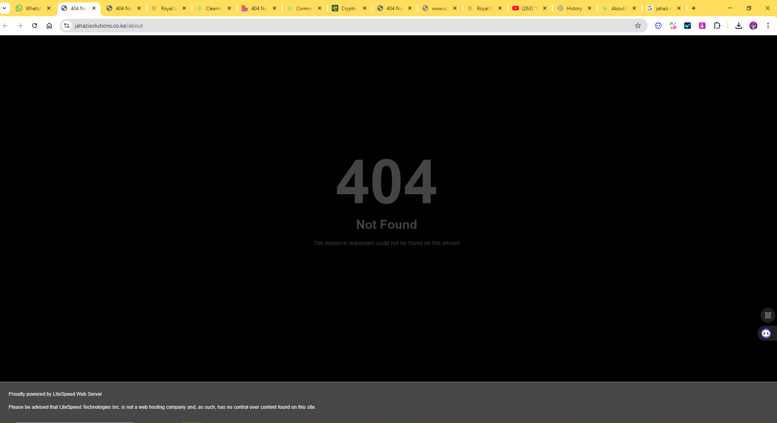Open the Extensions puzzle menu
Viewport: 777px width, 423px height.
tap(717, 26)
